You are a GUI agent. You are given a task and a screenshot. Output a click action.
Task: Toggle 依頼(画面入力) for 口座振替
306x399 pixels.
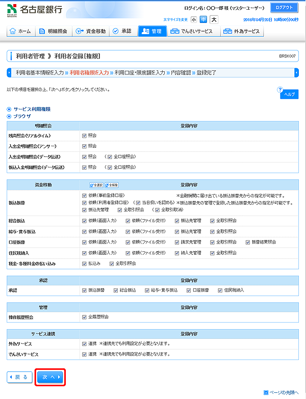coord(84,242)
